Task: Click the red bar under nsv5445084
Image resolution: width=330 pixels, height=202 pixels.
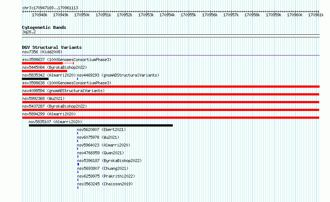Action: (44, 71)
